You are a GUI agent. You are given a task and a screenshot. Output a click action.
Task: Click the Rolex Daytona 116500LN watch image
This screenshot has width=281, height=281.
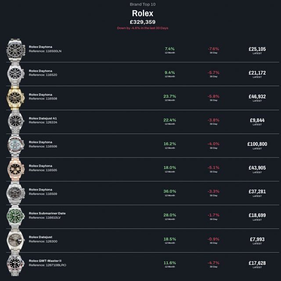[15, 50]
